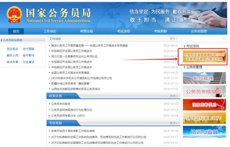Click the 服务人民 link
Screen dimensions: 230x147
[x=13, y=55]
